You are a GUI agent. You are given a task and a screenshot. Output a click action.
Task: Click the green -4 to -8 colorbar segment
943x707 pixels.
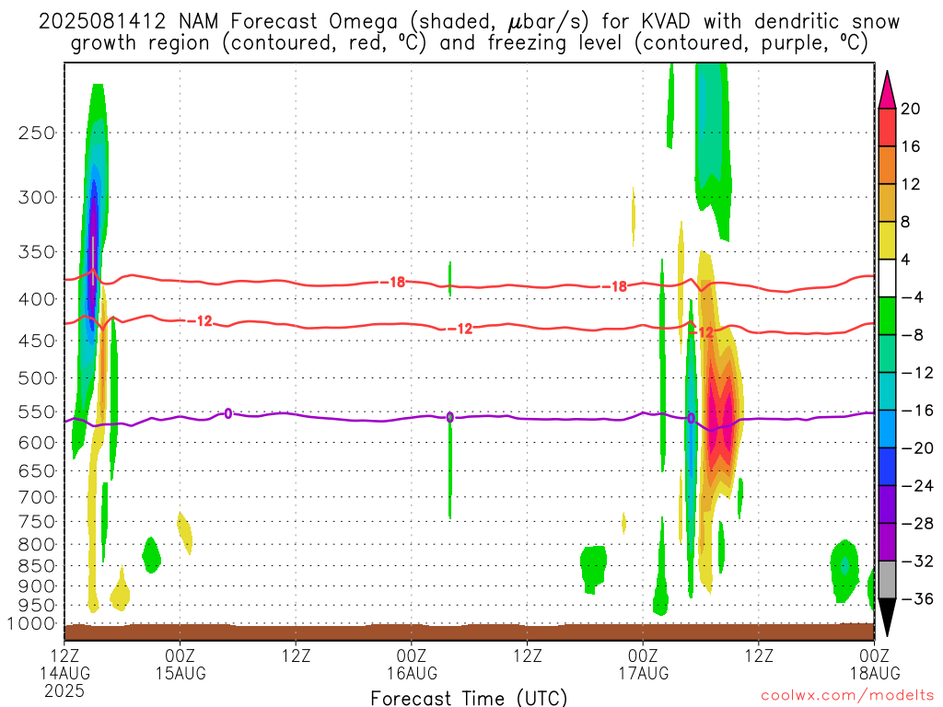[x=887, y=317]
